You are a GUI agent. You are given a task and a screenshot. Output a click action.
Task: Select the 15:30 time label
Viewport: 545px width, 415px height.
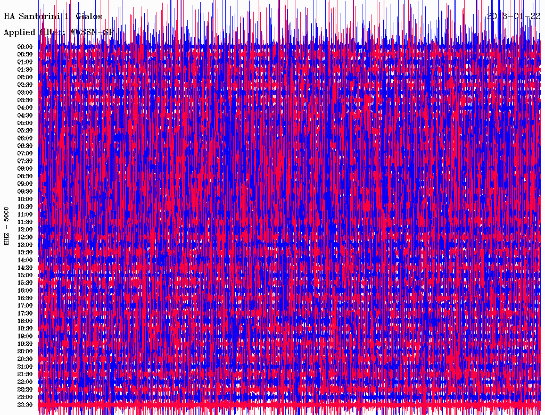pyautogui.click(x=25, y=283)
